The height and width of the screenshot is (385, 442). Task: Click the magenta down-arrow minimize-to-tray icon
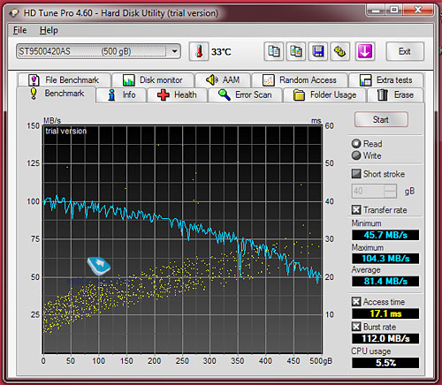pos(365,51)
